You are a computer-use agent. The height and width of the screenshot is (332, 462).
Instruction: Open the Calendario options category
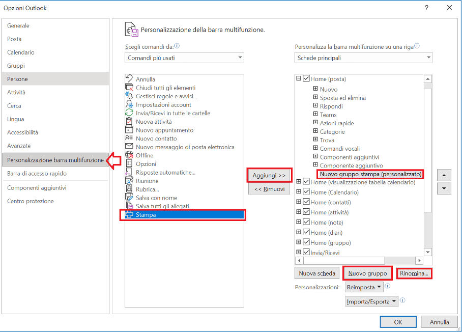pyautogui.click(x=55, y=52)
